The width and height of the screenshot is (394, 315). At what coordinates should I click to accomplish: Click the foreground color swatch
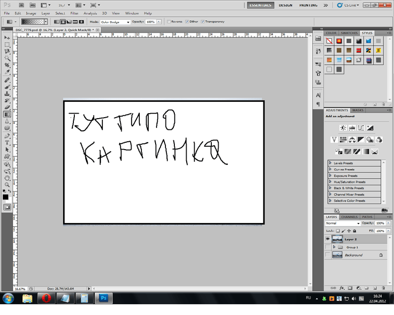tap(5, 196)
